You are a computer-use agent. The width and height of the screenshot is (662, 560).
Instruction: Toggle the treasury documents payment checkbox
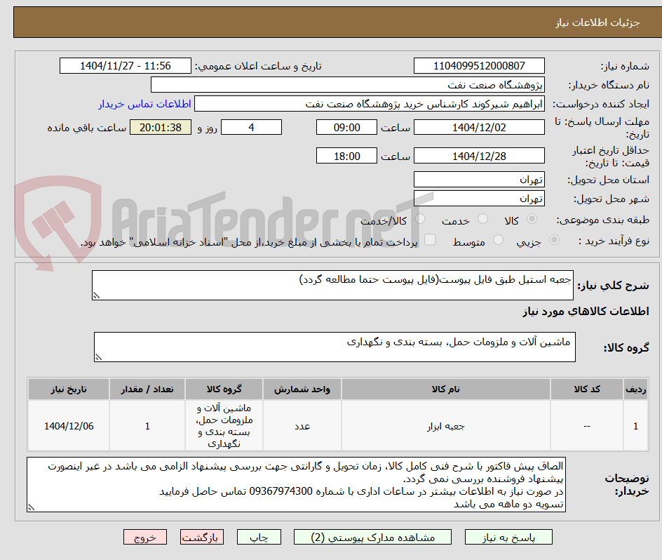click(430, 239)
